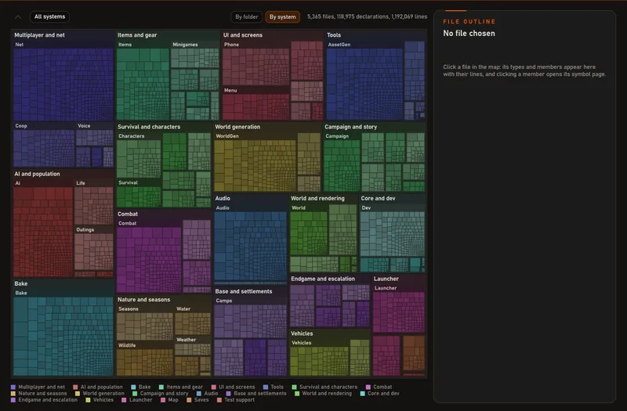Click the Multiplayer and net legend swatch

pyautogui.click(x=13, y=387)
